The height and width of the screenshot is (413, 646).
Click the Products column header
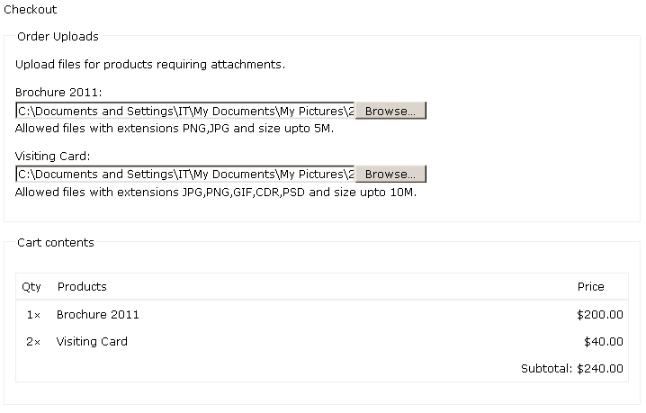pyautogui.click(x=82, y=286)
